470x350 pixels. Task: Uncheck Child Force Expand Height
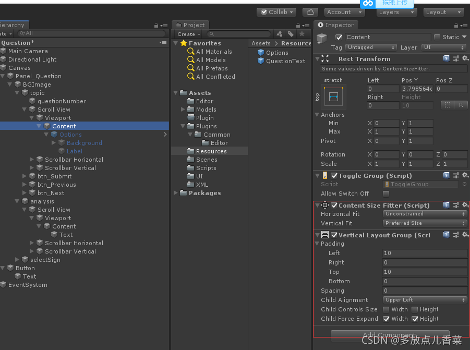coord(415,319)
